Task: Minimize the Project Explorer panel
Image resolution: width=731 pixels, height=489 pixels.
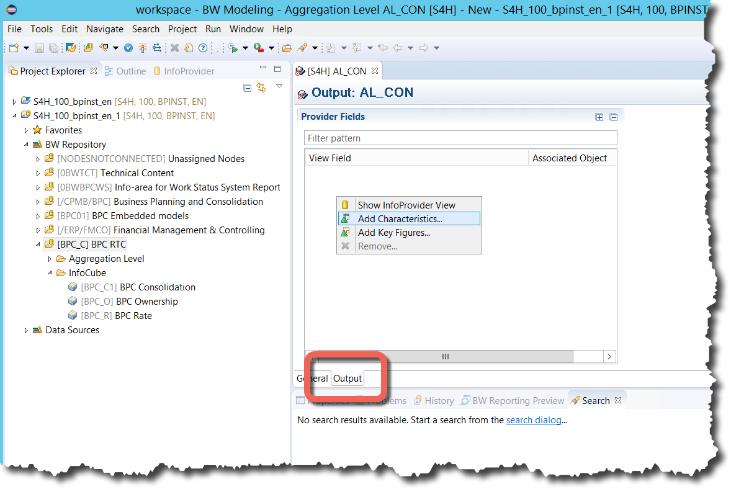Action: tap(263, 69)
